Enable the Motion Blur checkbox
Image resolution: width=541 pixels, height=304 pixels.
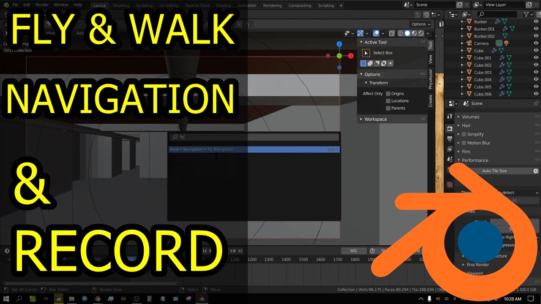[464, 143]
